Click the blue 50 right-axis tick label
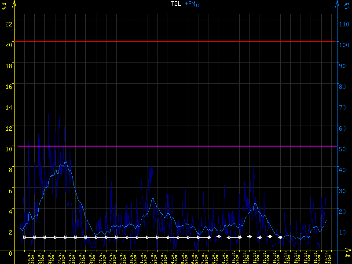 (x=343, y=149)
